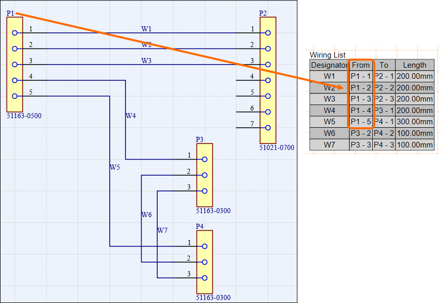Click pin 5 circle on connector P1

coord(15,96)
